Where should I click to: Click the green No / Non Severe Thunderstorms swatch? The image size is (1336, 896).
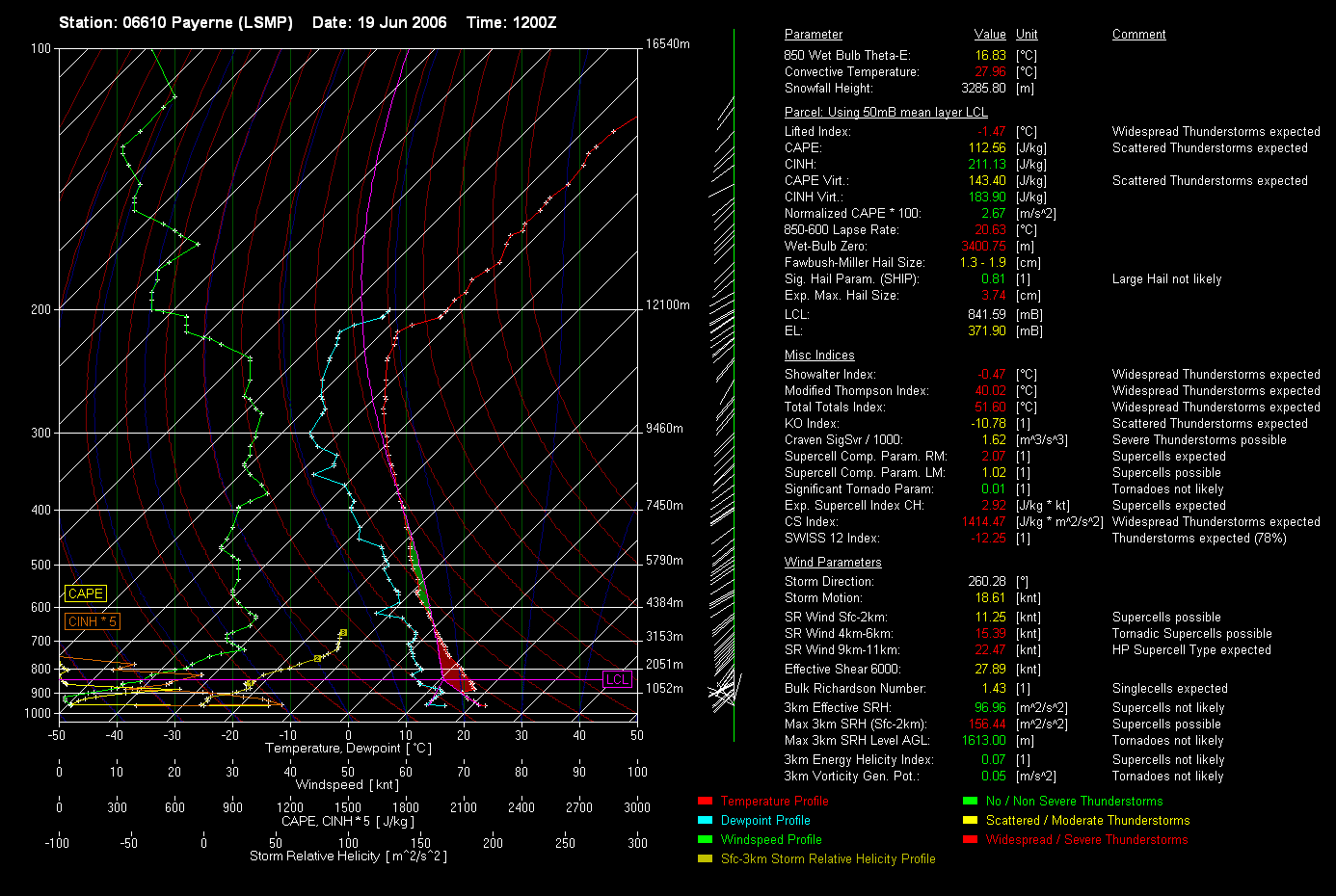pyautogui.click(x=970, y=801)
